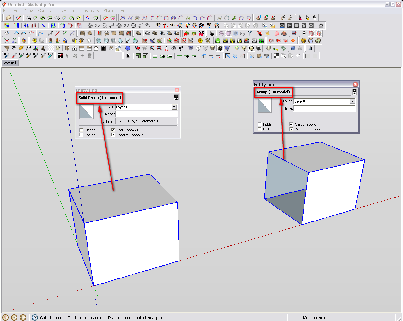The height and width of the screenshot is (321, 403).
Task: Click Name field in Solid Group panel
Action: [x=146, y=114]
